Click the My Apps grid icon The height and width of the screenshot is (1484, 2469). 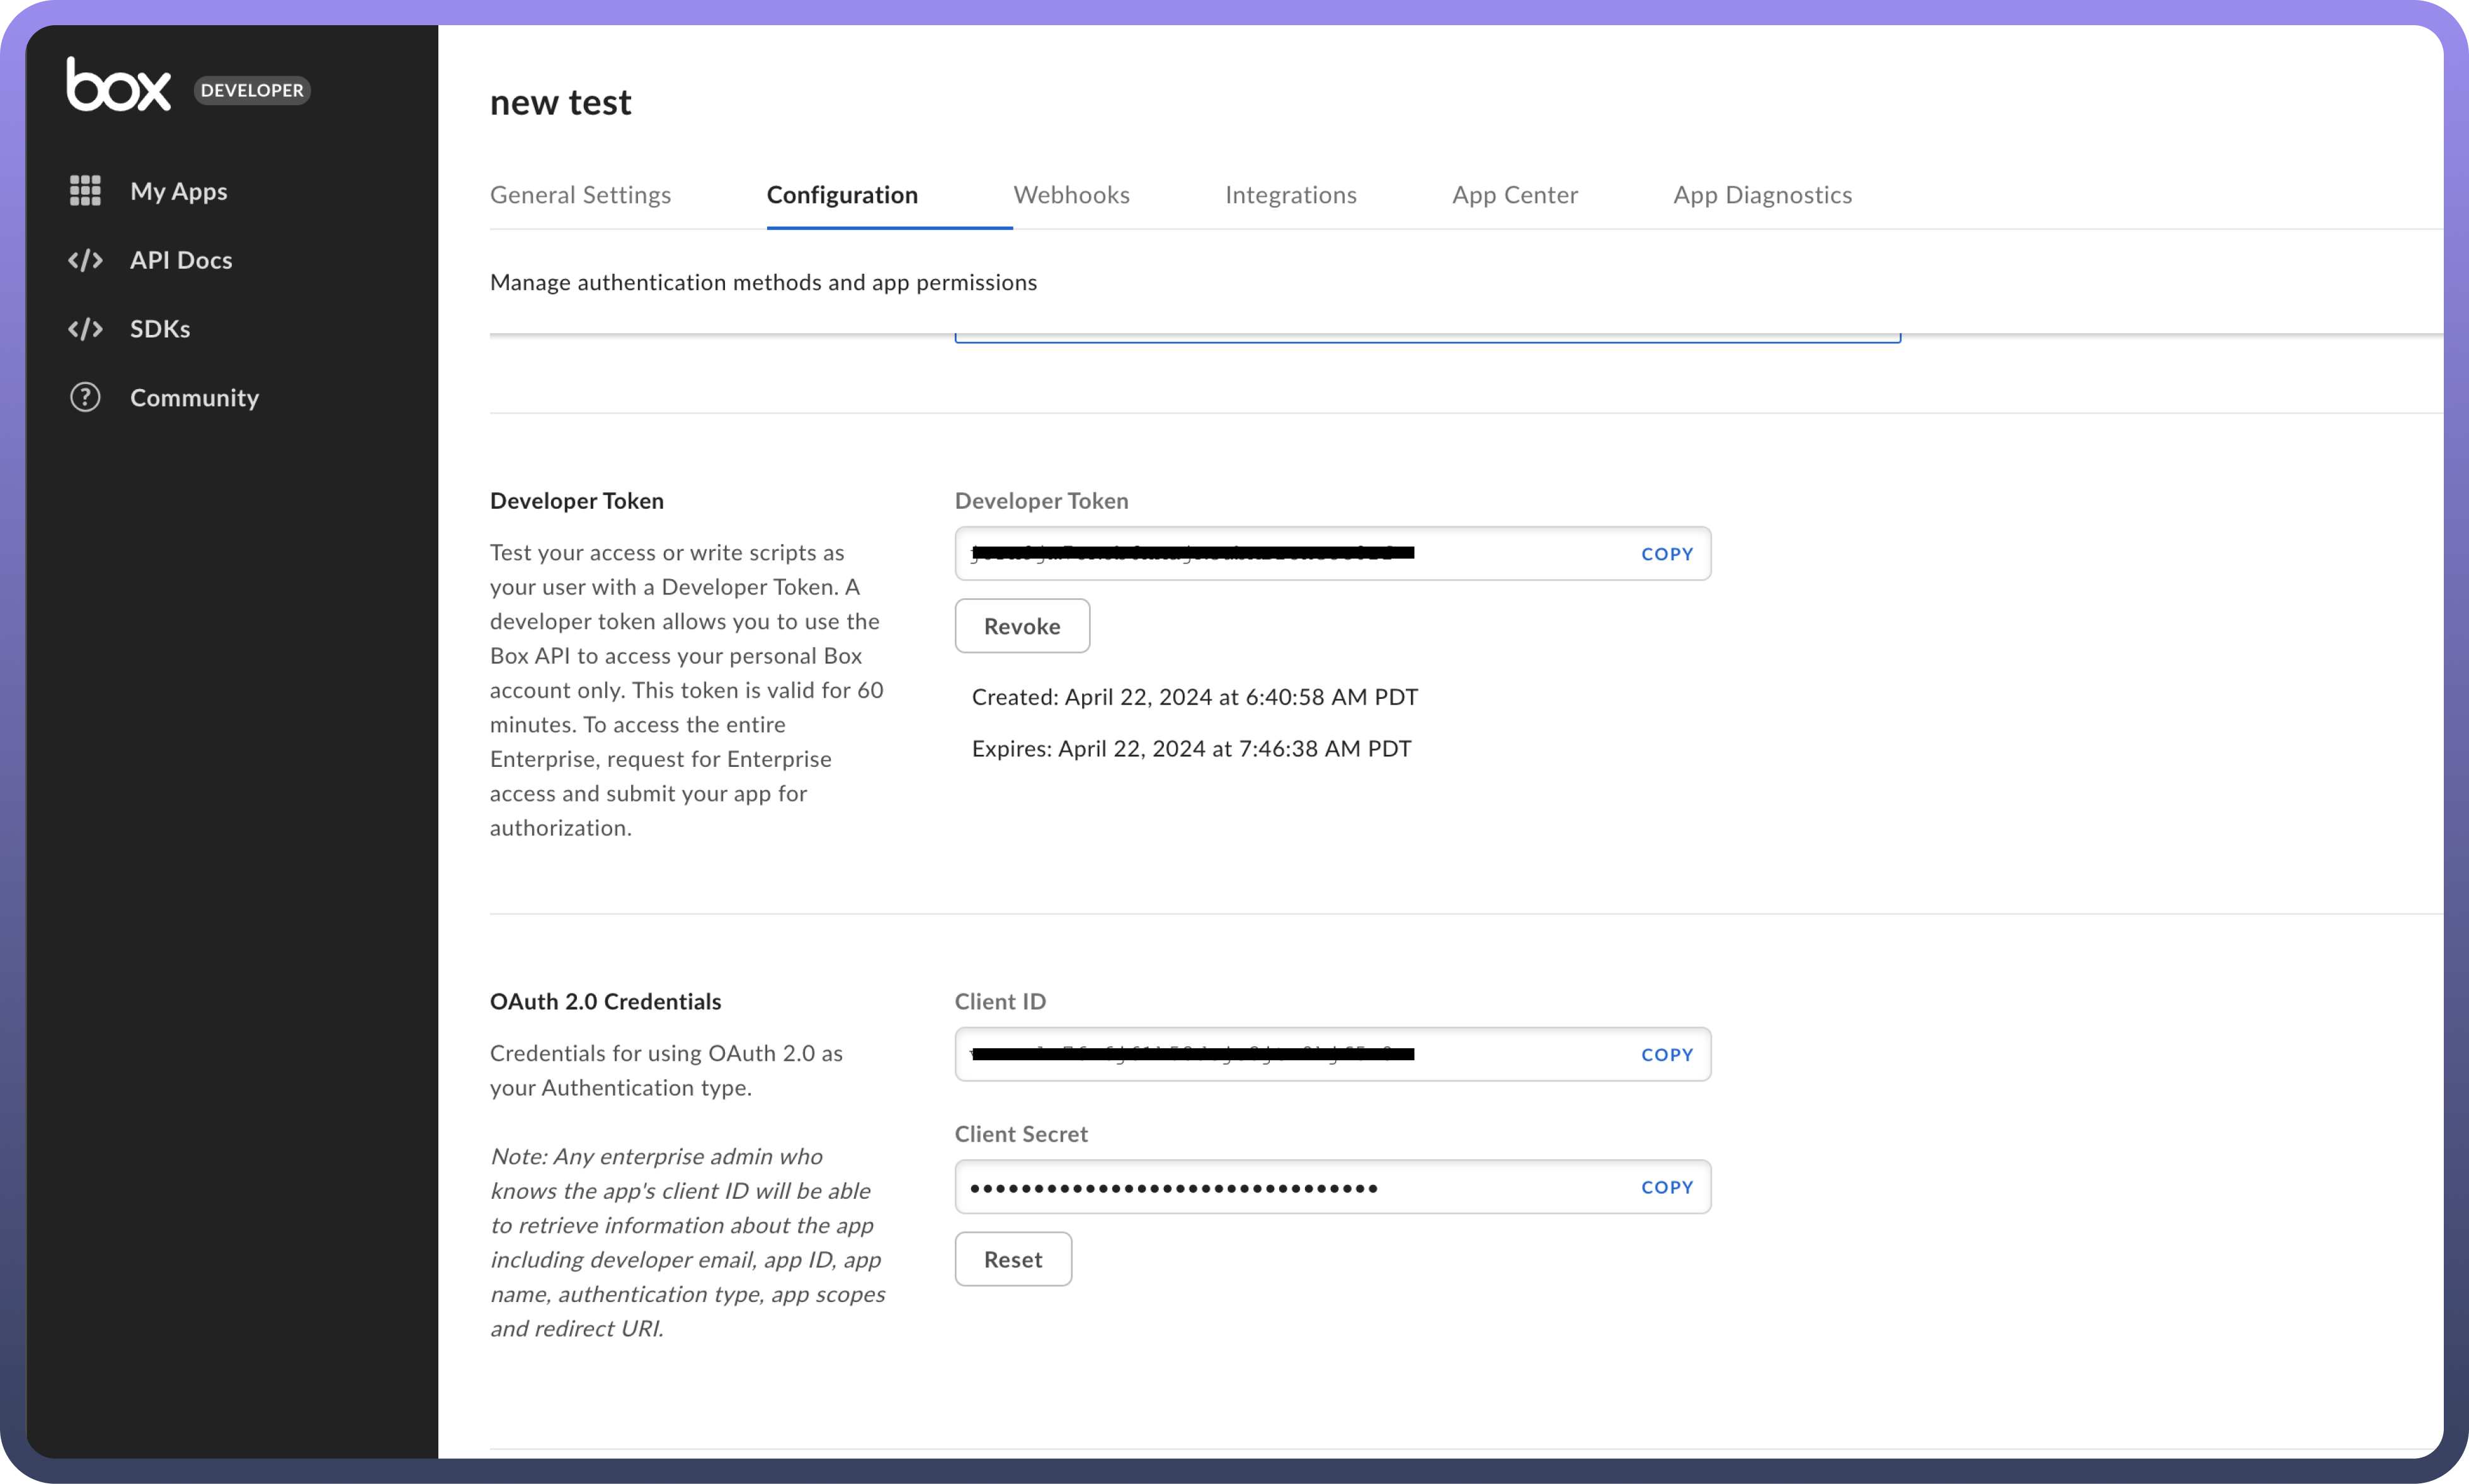click(x=85, y=190)
